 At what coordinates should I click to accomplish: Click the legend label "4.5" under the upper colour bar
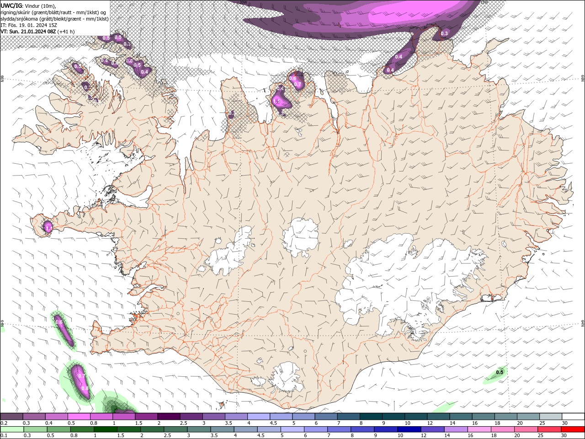pos(273,423)
